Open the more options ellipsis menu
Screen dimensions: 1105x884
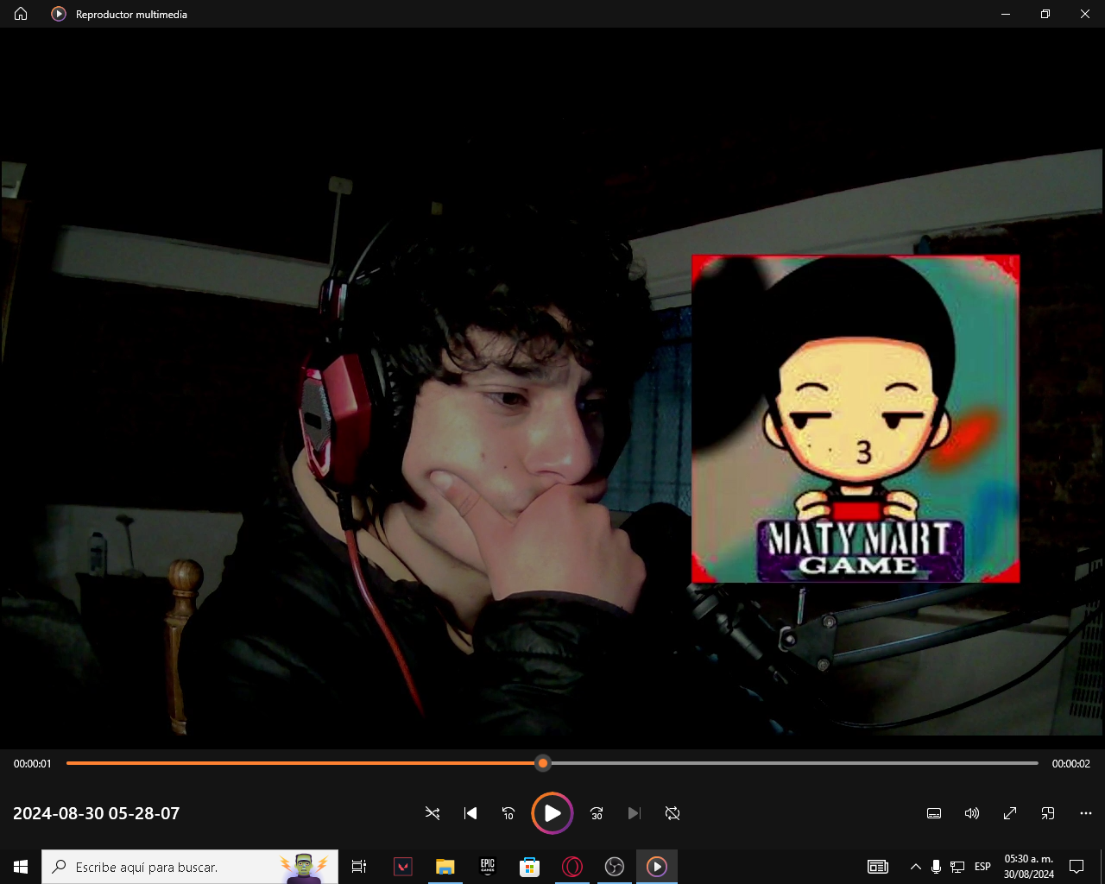pyautogui.click(x=1086, y=813)
